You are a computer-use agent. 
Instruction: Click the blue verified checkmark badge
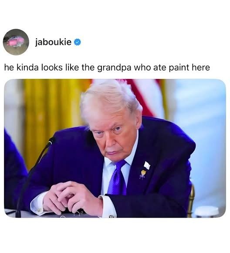[78, 42]
